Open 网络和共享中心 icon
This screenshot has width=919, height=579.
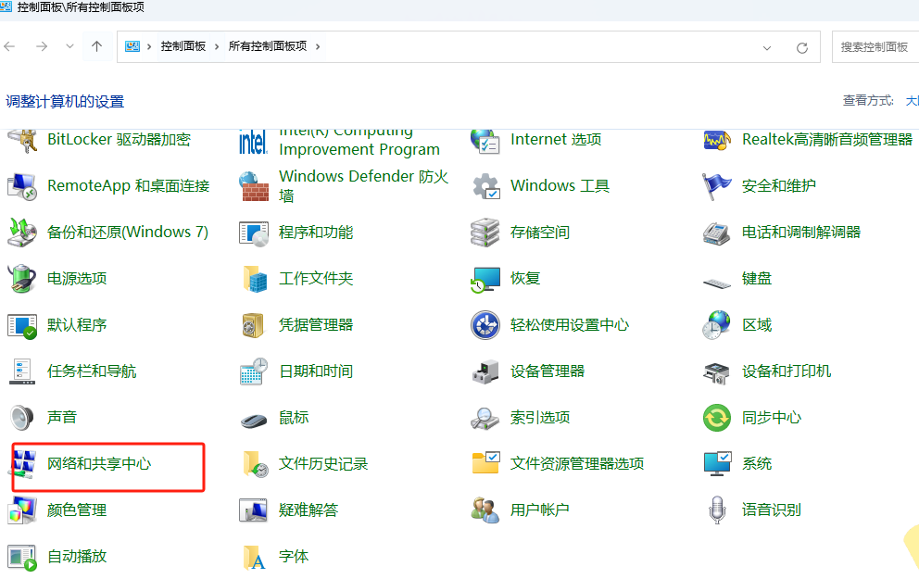[x=22, y=464]
